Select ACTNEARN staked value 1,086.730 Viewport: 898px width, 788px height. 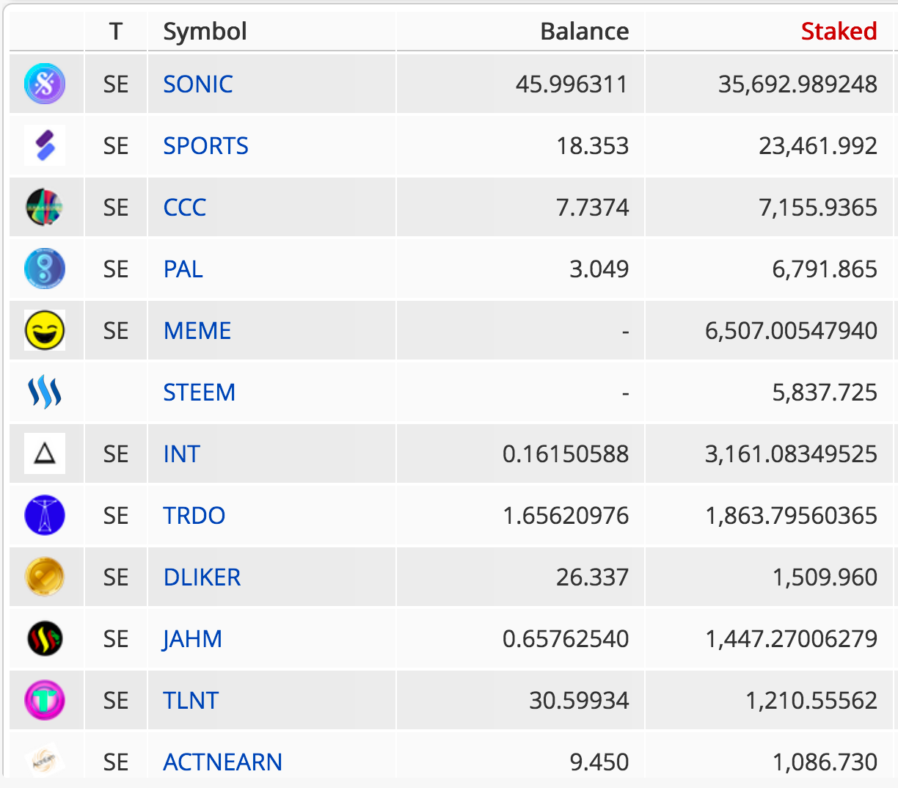pyautogui.click(x=824, y=762)
